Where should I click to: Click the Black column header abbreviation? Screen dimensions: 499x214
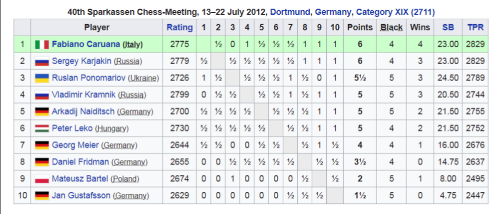click(x=391, y=28)
